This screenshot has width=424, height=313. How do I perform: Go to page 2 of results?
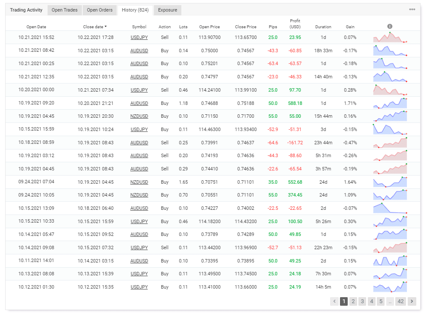(353, 301)
